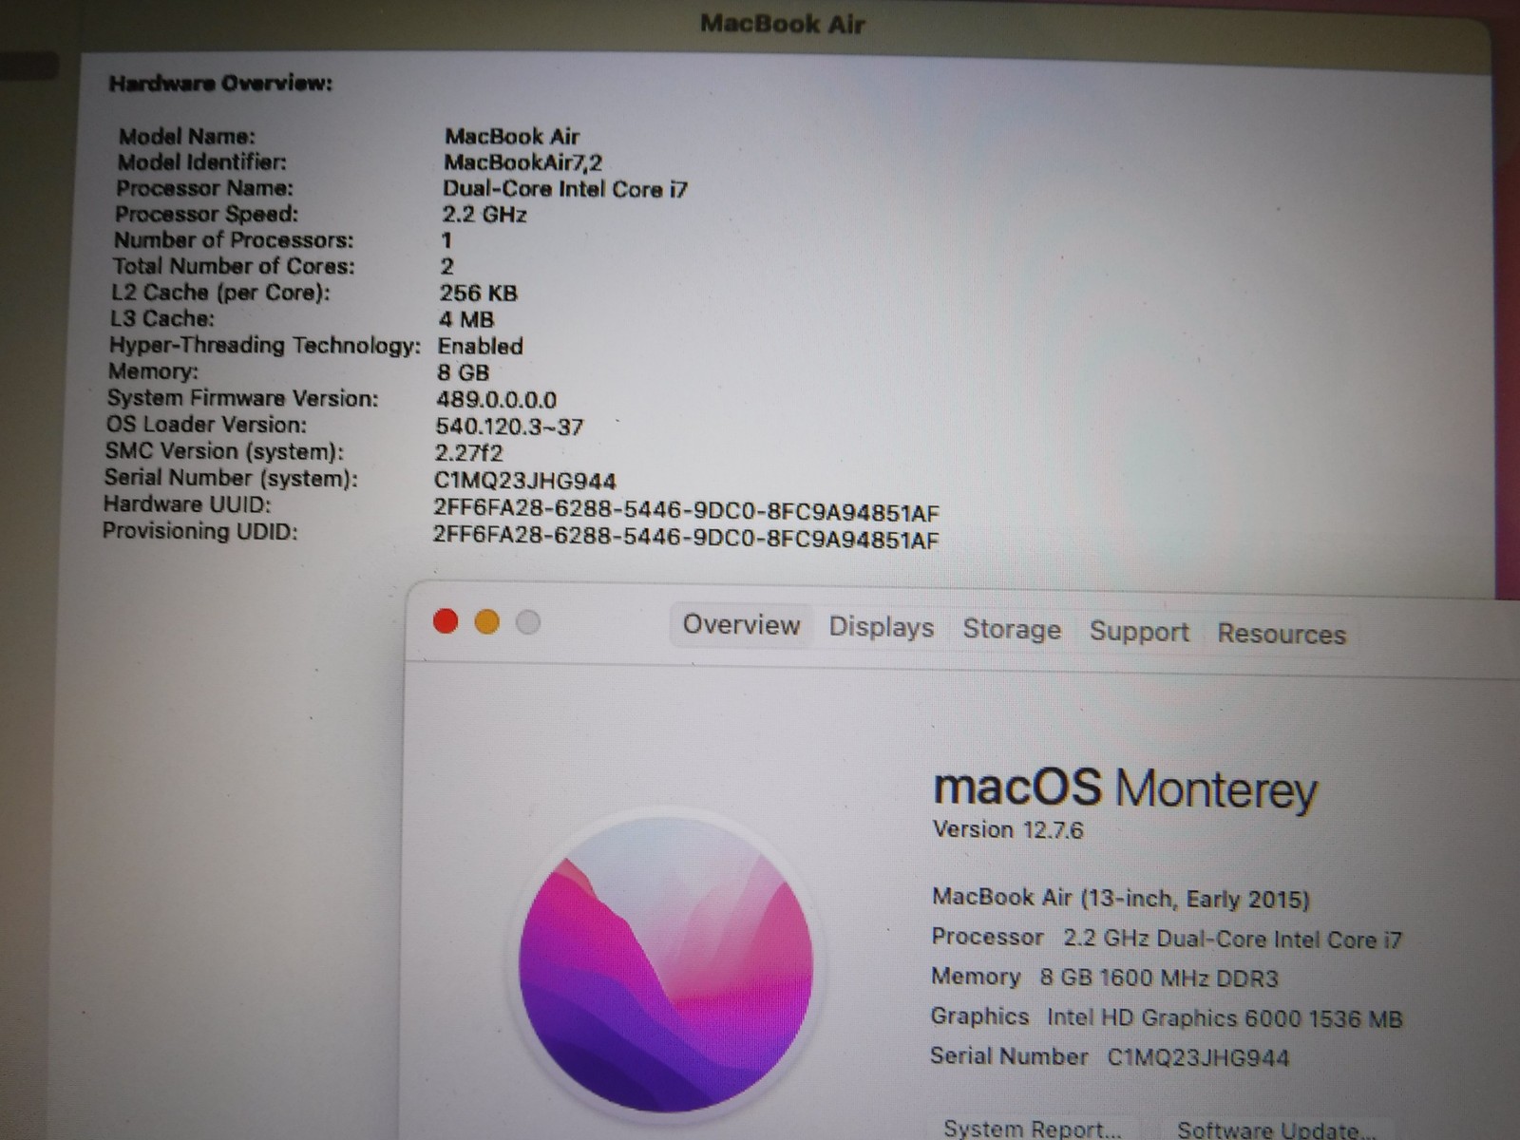Screen dimensions: 1520x1140
Task: Click the Hyper-Threading value Enabled
Action: pyautogui.click(x=480, y=346)
